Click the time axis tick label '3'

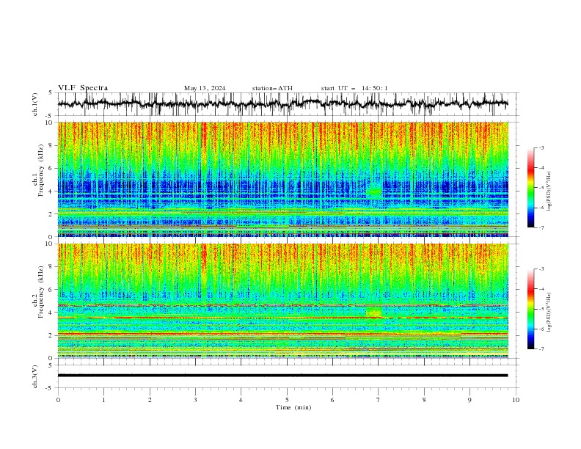[x=195, y=400]
